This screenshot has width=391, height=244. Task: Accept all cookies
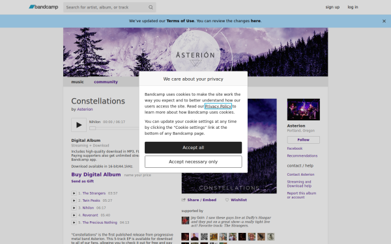pos(194,148)
